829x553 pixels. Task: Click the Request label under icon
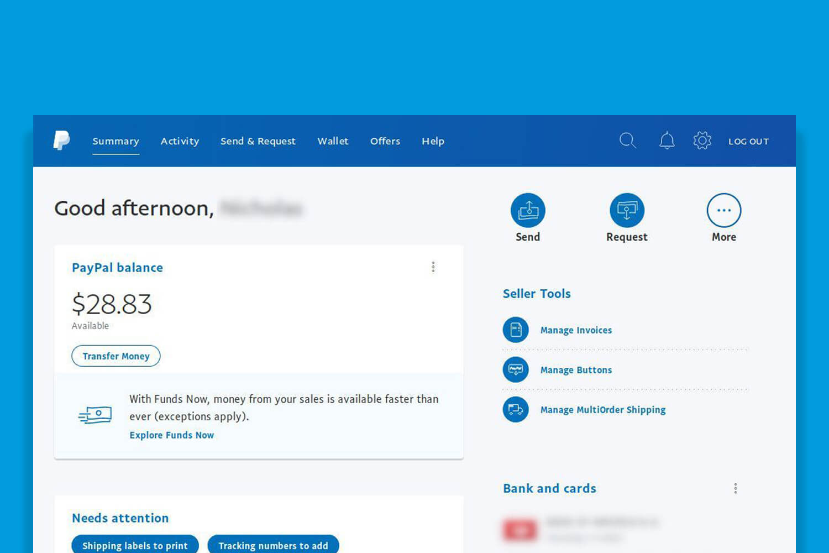click(627, 237)
